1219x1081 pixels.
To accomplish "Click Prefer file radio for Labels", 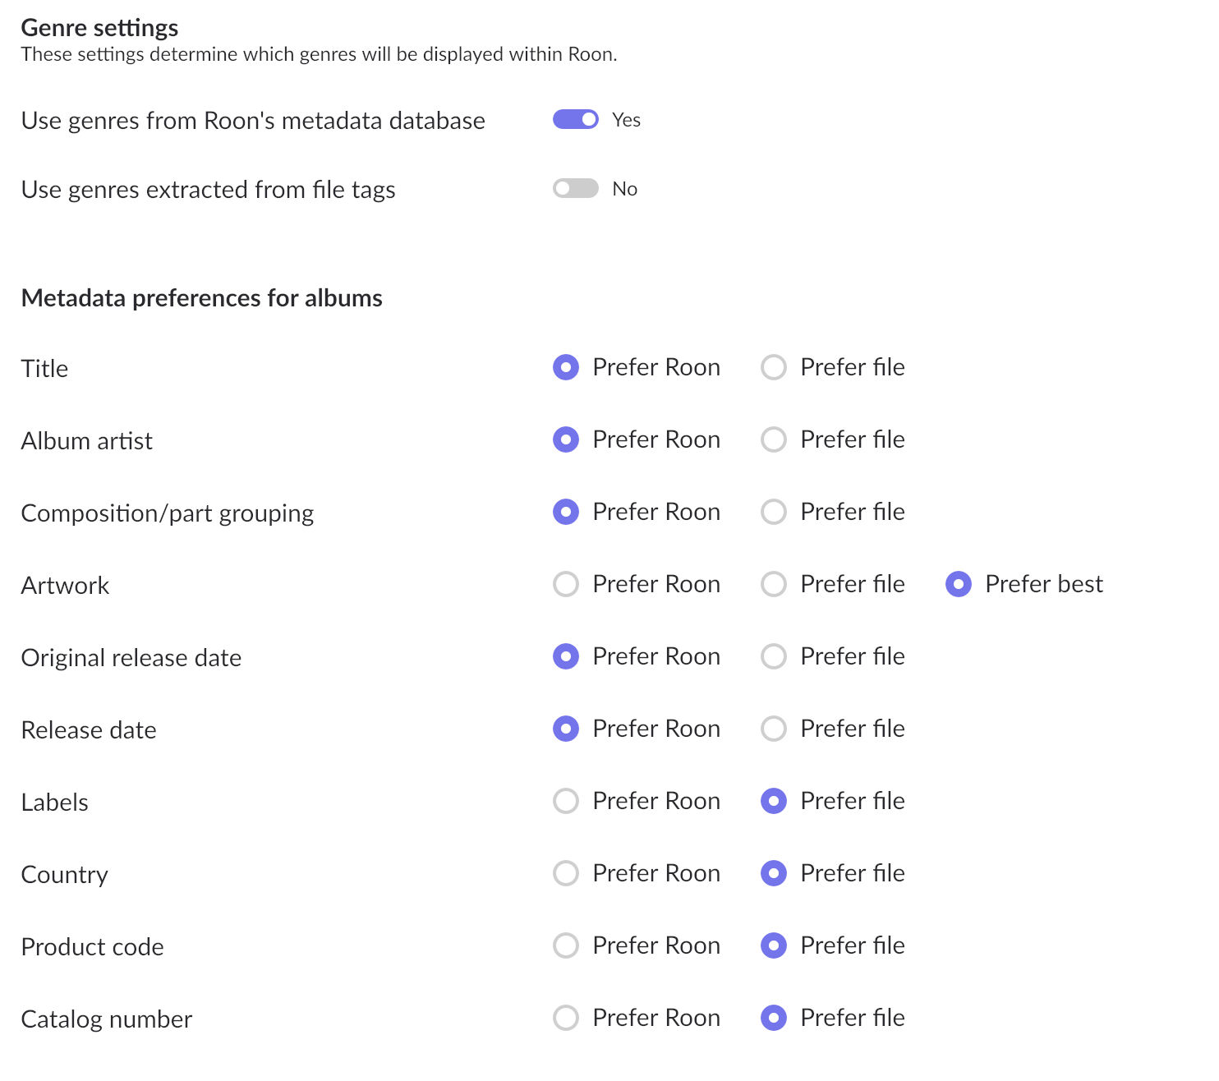I will pos(774,801).
